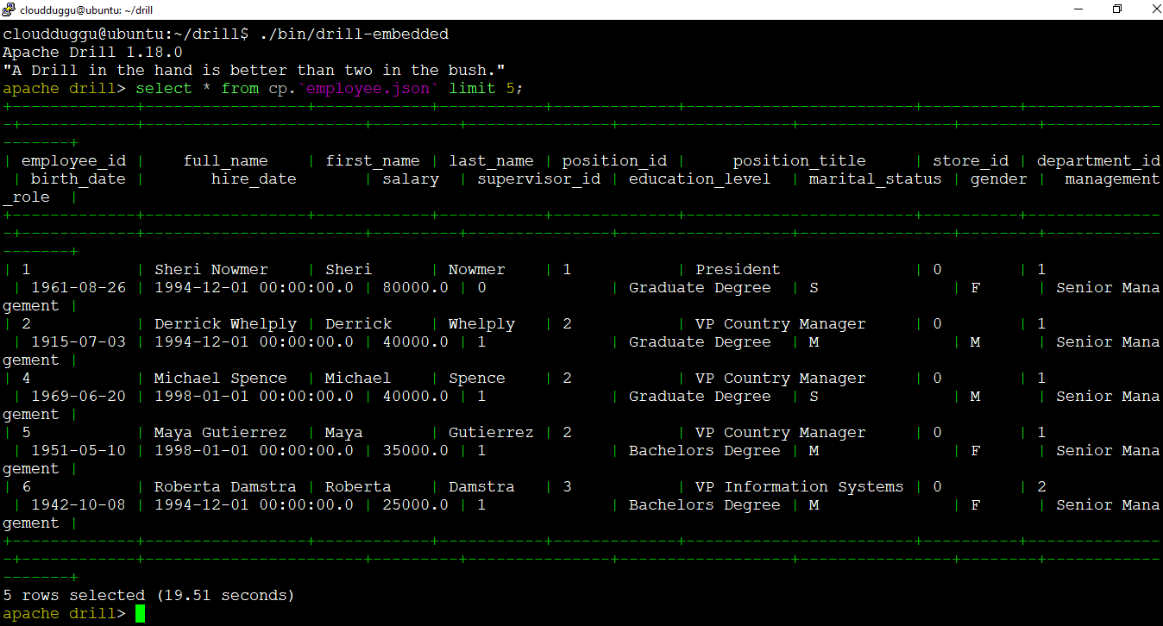Click the 'full_name' column header

coord(225,161)
